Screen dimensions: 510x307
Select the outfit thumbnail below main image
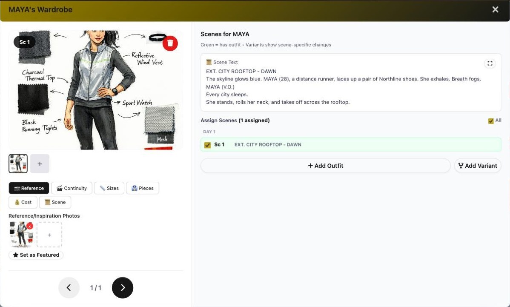point(18,164)
